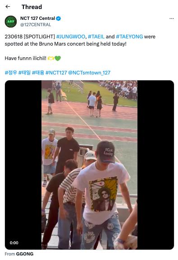The width and height of the screenshot is (178, 260).
Task: Open the #TAEYONG hashtag
Action: tap(129, 37)
